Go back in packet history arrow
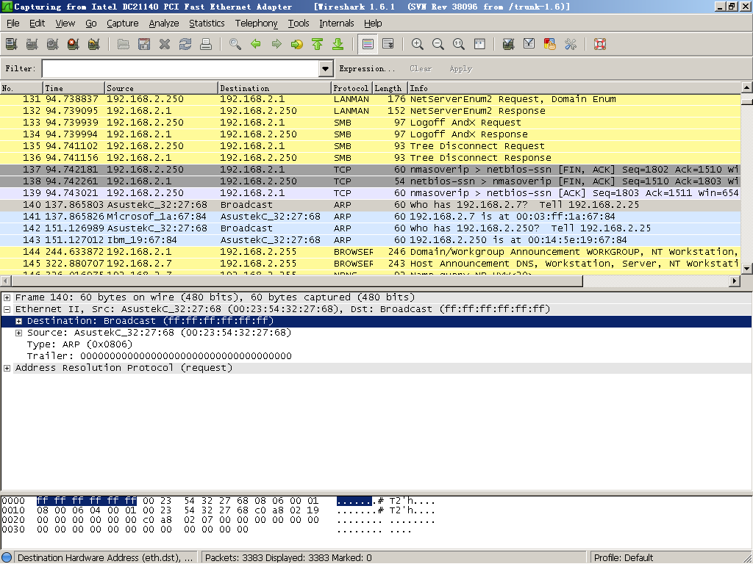753x564 pixels. (256, 45)
